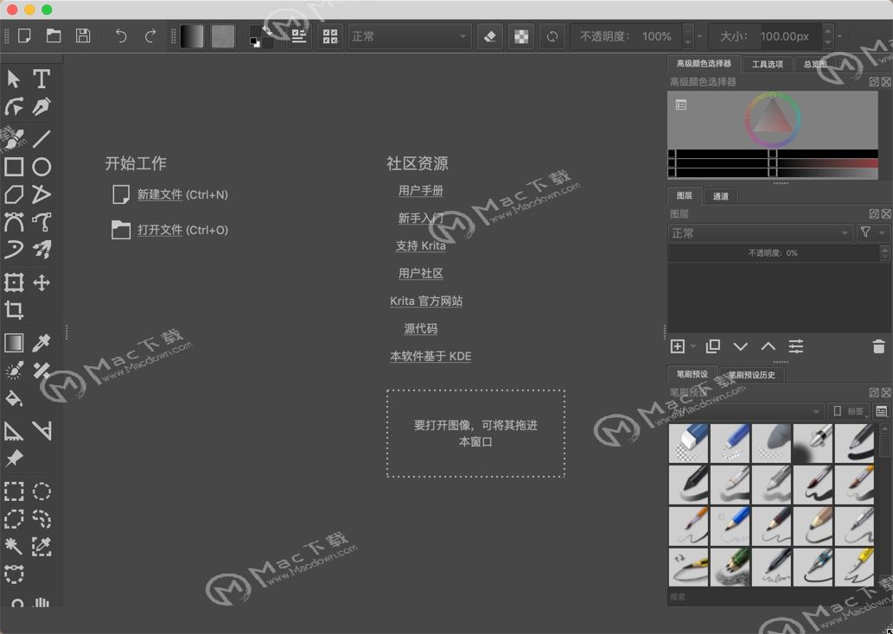This screenshot has width=893, height=634.
Task: Select the Rectangular Selection tool
Action: coord(14,491)
